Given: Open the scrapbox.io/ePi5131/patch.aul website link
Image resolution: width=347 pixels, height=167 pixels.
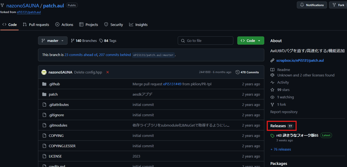Looking at the screenshot, I should click(300, 60).
